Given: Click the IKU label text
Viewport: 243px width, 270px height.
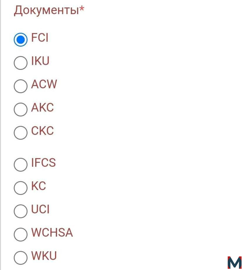Looking at the screenshot, I should tap(40, 61).
